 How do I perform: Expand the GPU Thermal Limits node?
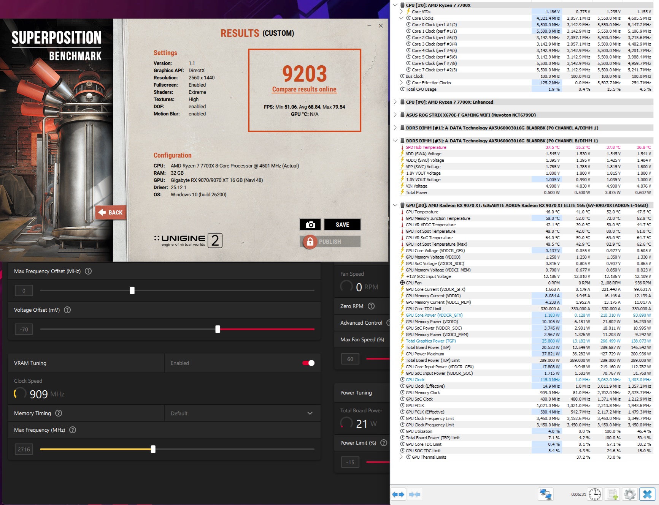click(x=401, y=457)
